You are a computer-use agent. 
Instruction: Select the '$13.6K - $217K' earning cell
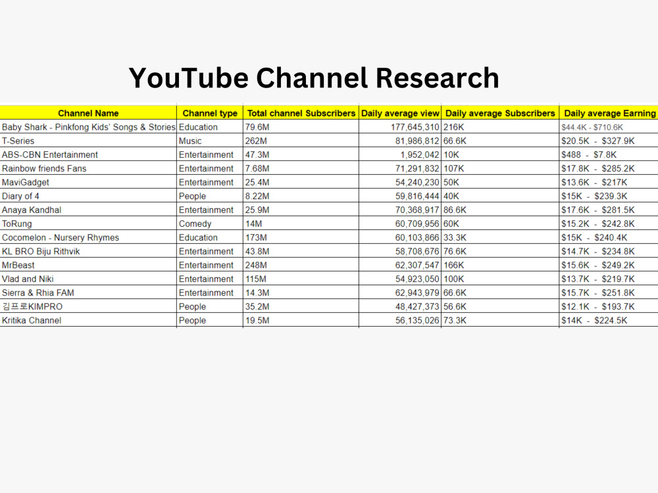609,182
